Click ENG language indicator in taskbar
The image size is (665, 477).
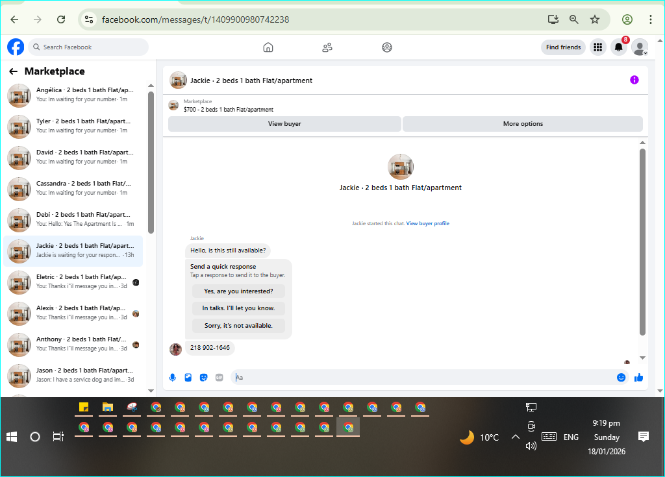coord(571,437)
